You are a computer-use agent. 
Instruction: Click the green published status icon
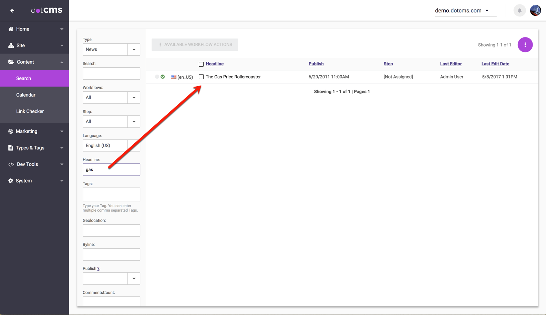(x=163, y=77)
